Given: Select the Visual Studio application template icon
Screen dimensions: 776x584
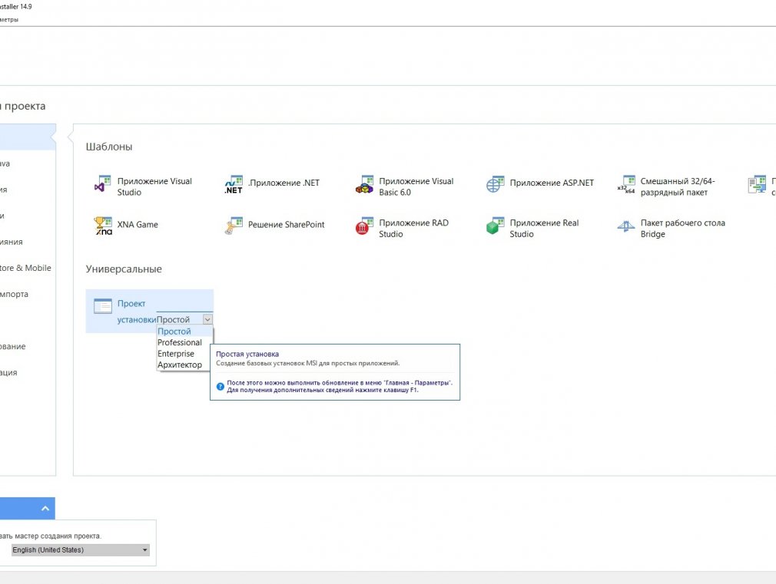Looking at the screenshot, I should coord(102,184).
